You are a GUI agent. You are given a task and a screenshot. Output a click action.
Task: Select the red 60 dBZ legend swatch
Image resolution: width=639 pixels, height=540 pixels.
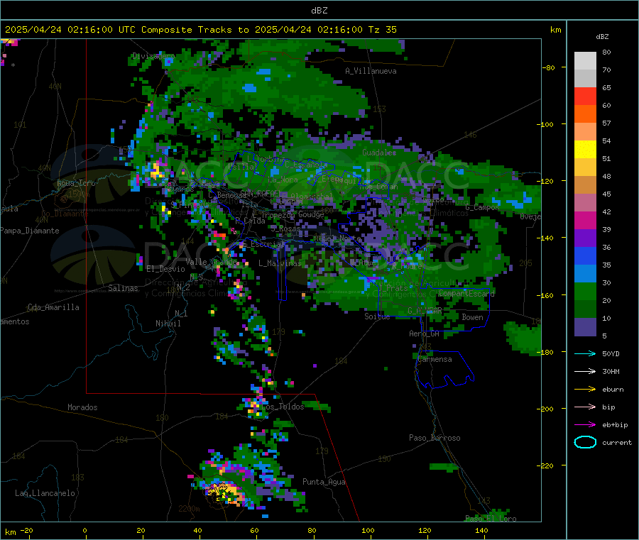click(x=585, y=96)
